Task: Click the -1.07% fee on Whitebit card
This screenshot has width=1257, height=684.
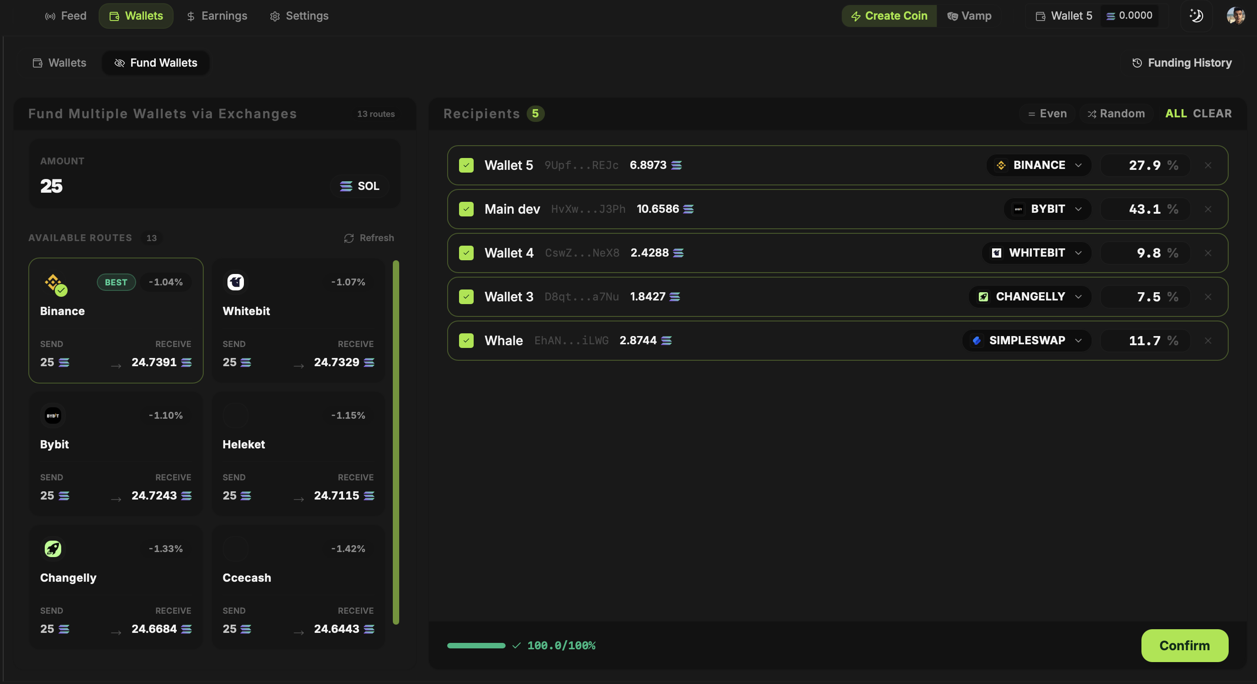Action: [348, 282]
